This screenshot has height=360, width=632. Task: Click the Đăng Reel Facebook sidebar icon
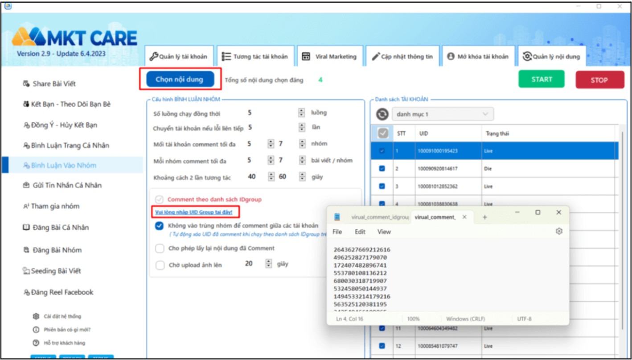tap(27, 292)
